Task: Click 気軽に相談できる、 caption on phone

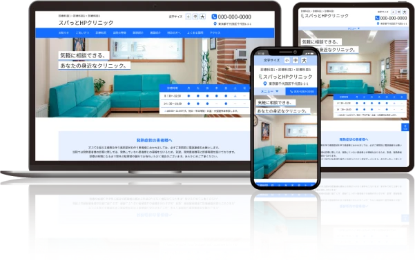Action: coord(276,103)
